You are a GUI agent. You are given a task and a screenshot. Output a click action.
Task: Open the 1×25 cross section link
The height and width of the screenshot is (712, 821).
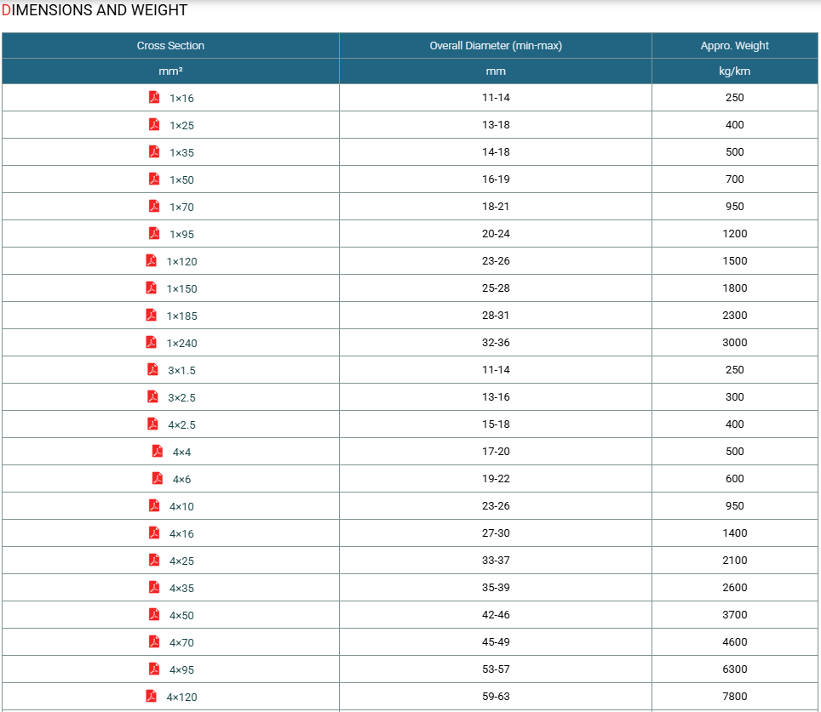(x=181, y=126)
